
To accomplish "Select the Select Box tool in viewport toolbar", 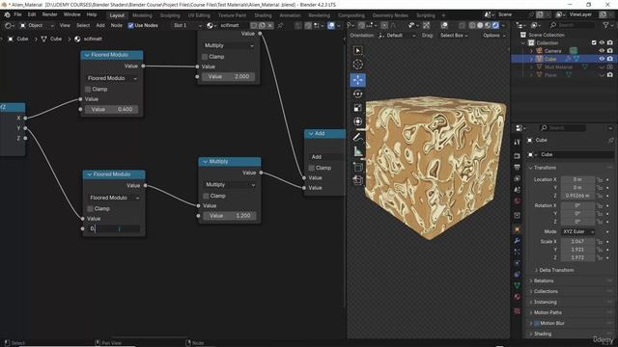I will 358,51.
